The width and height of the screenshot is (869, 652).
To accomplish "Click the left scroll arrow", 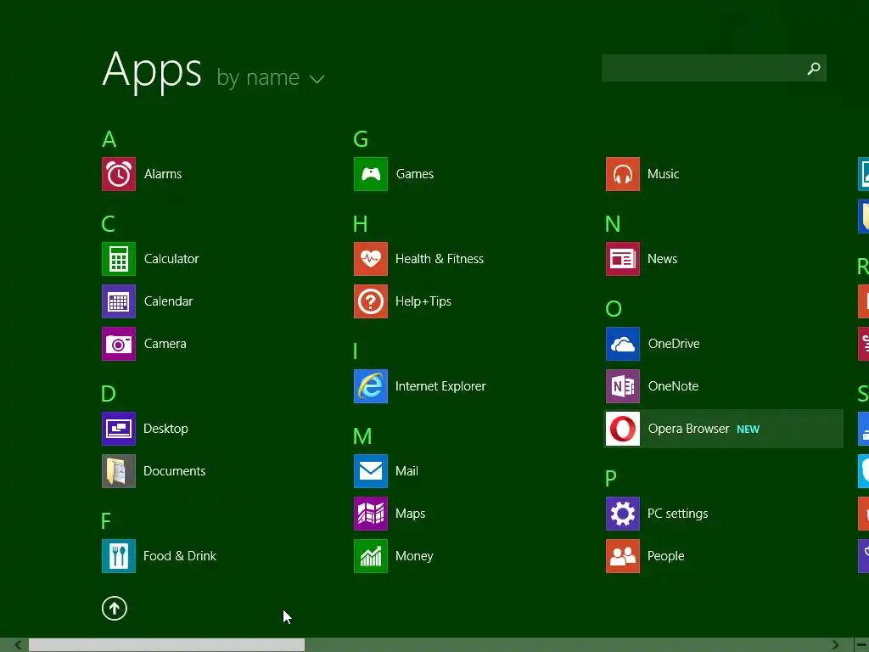I will (18, 645).
